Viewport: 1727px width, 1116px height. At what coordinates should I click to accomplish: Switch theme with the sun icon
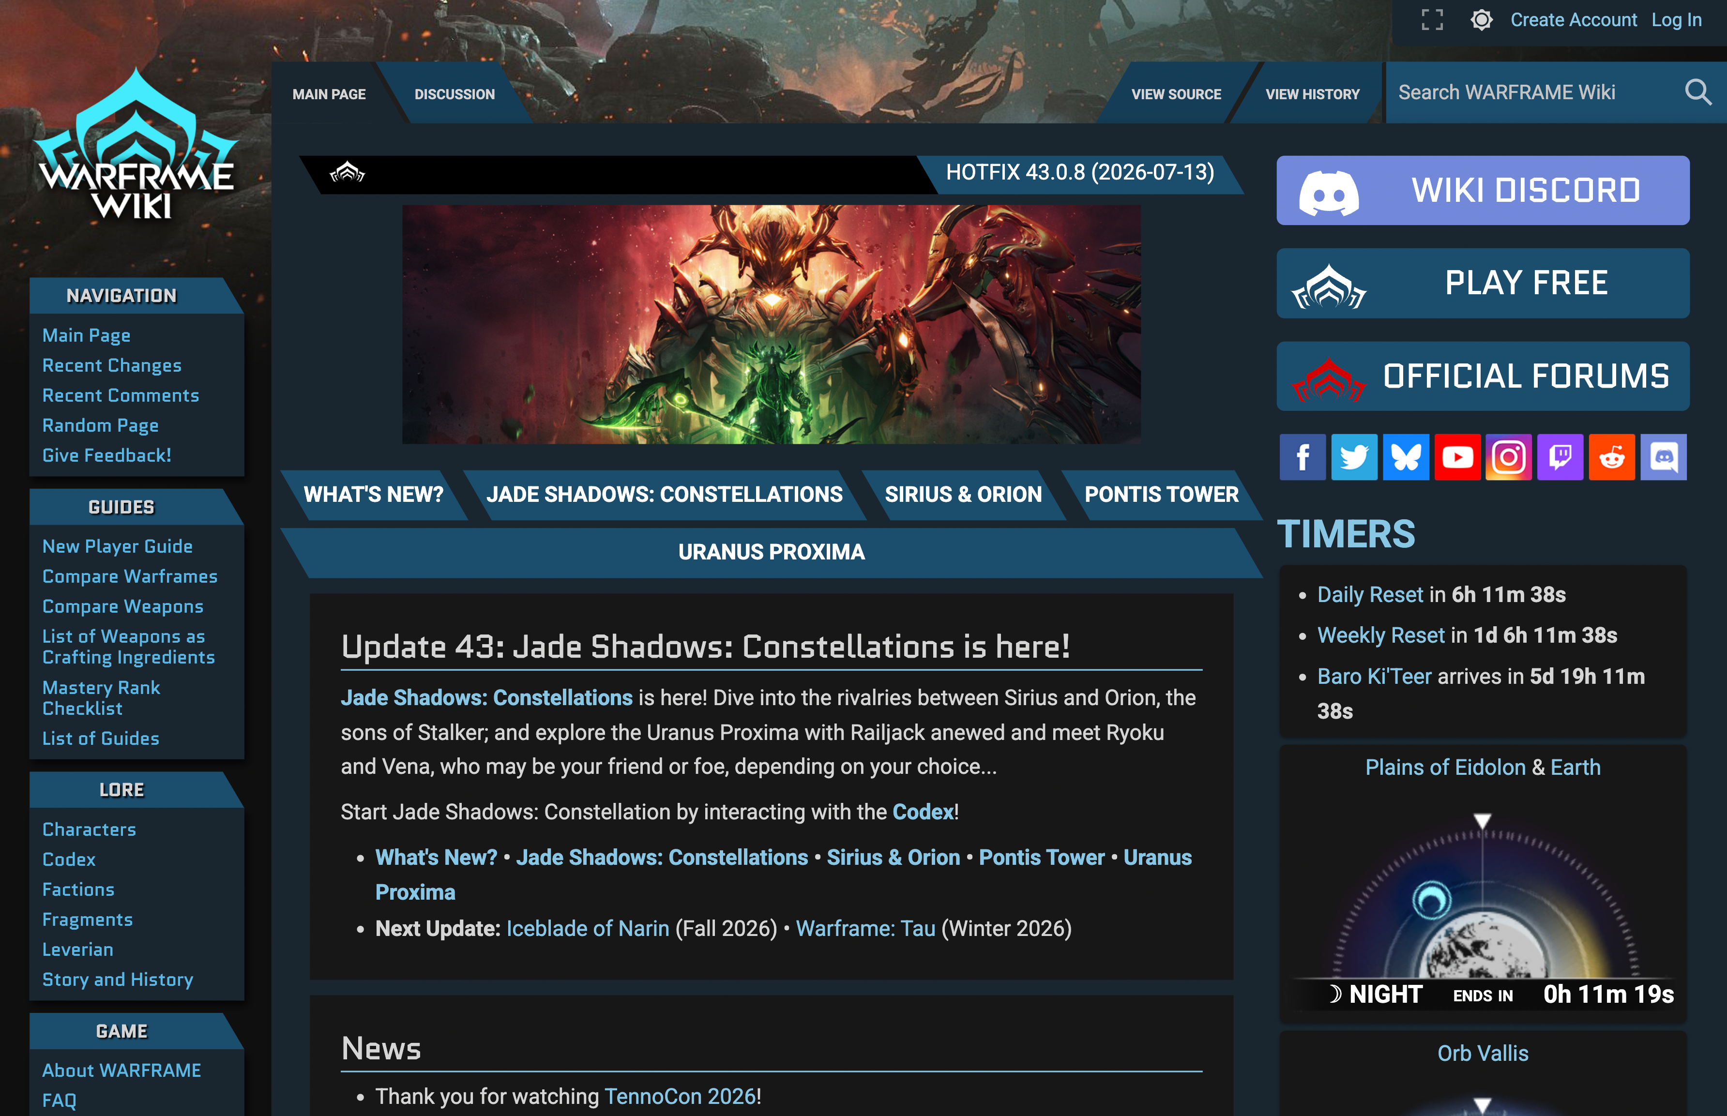(1481, 19)
